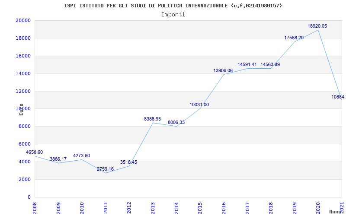Click the 'Euro' y-axis title
The height and width of the screenshot is (216, 346).
coord(21,110)
